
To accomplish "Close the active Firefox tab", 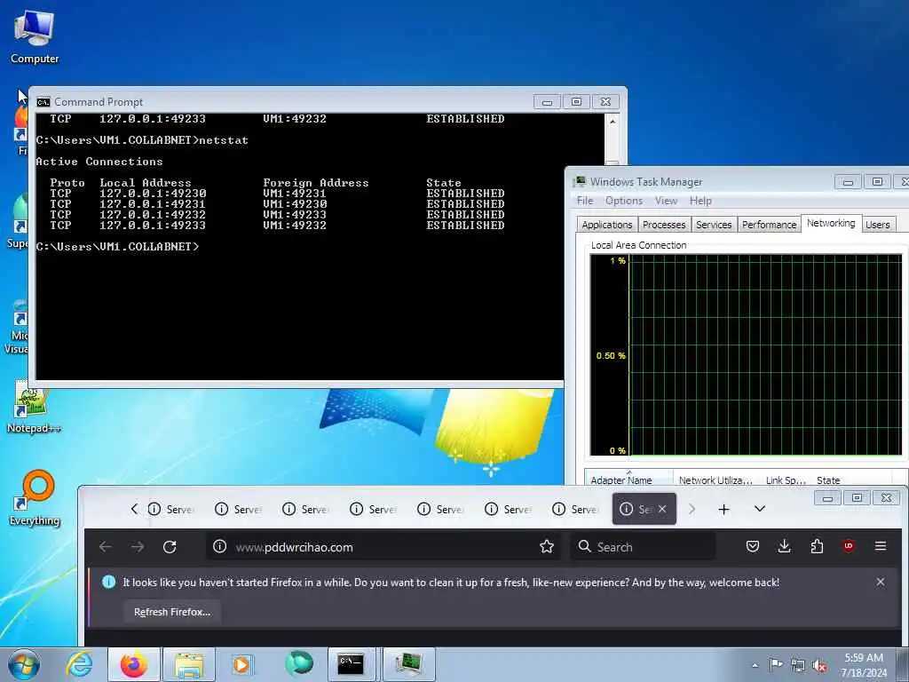I will [662, 509].
